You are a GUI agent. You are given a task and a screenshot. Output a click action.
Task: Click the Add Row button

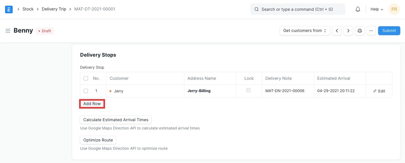pyautogui.click(x=92, y=104)
